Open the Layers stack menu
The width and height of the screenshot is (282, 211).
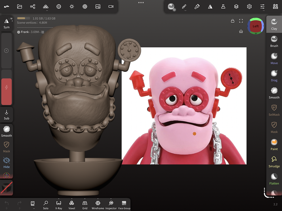pos(236,7)
